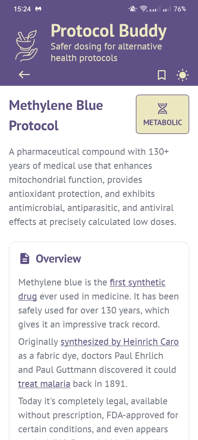Tap the back arrow icon

(24, 75)
